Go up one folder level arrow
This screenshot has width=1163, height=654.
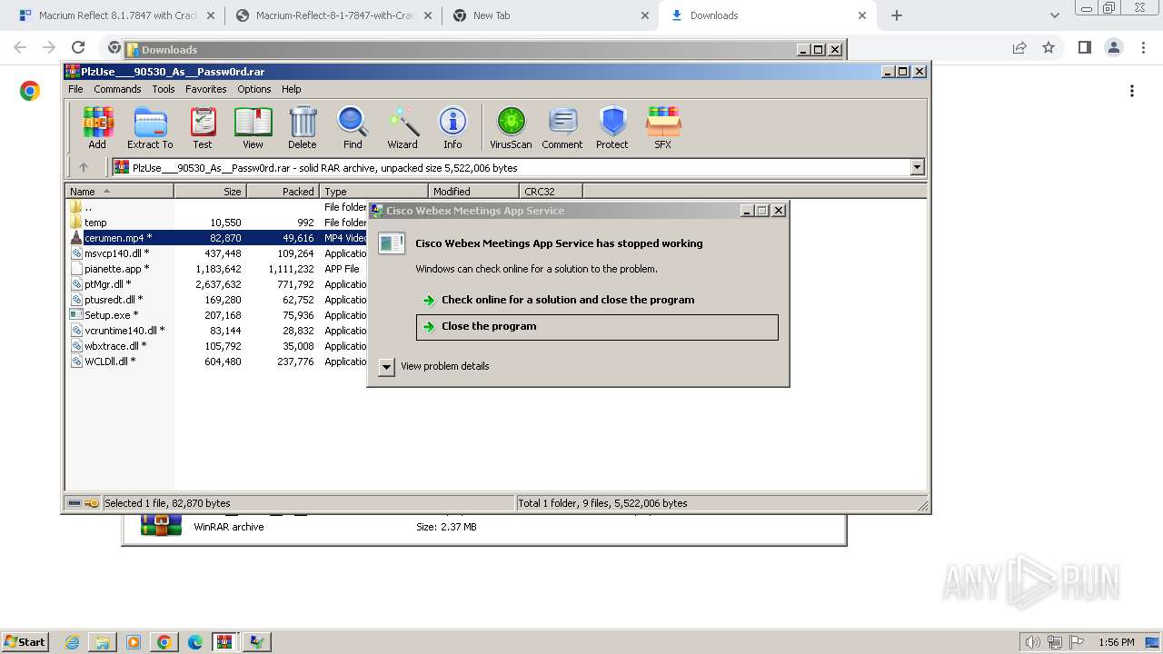pyautogui.click(x=84, y=167)
